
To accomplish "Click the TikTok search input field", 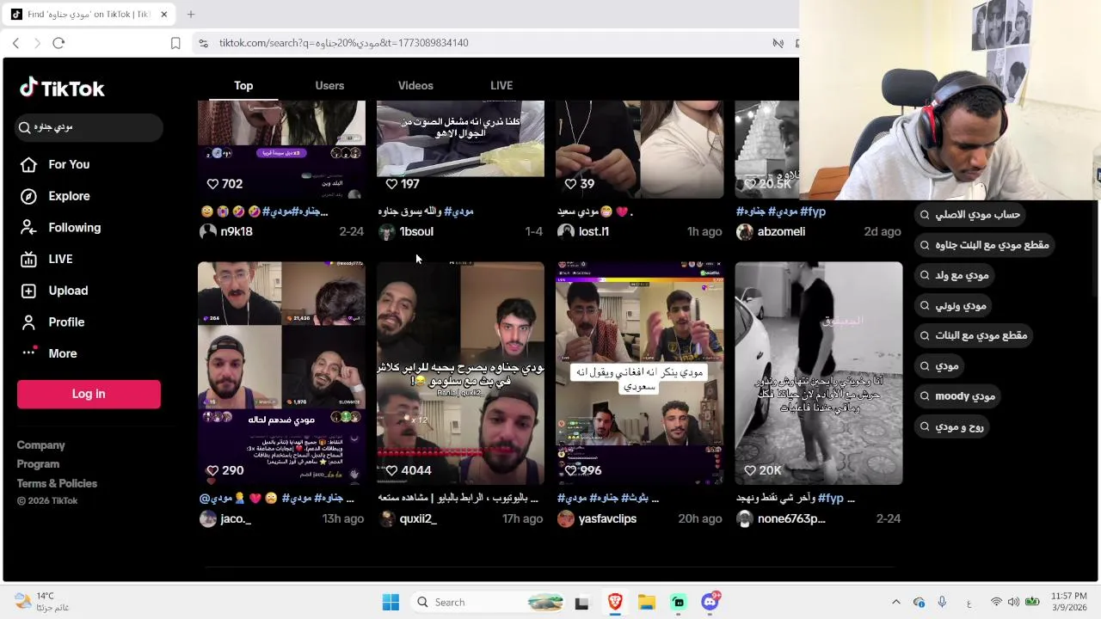I will pyautogui.click(x=89, y=127).
